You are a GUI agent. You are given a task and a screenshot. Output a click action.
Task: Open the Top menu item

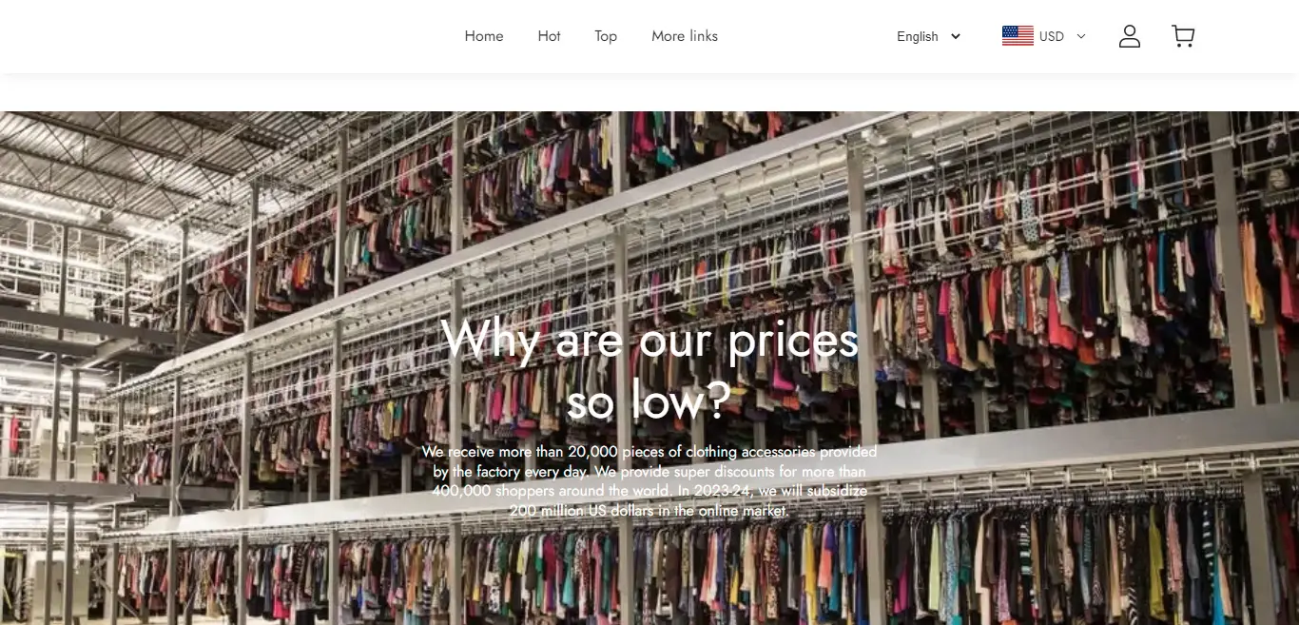click(x=606, y=36)
